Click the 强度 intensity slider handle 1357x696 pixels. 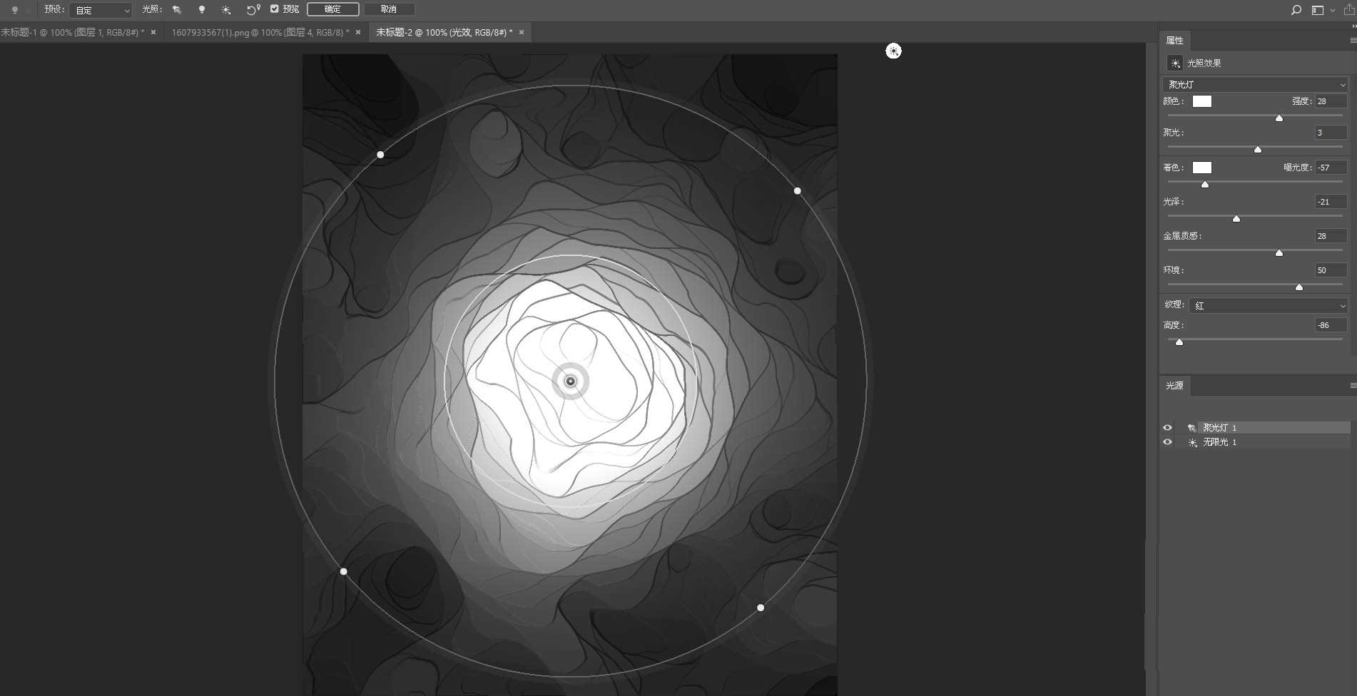(x=1279, y=118)
